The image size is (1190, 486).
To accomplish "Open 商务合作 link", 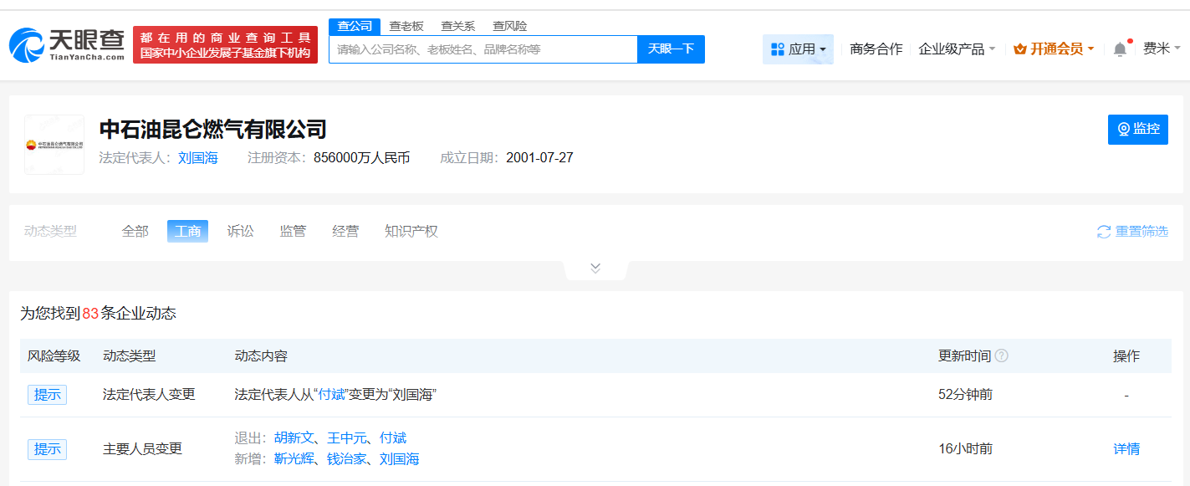I will 876,49.
